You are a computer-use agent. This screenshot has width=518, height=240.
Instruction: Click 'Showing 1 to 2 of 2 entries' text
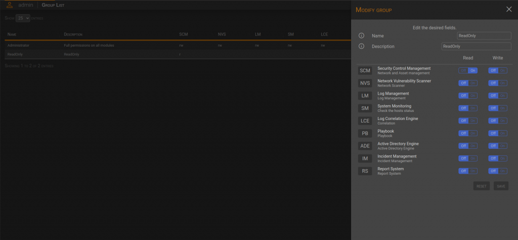point(29,66)
